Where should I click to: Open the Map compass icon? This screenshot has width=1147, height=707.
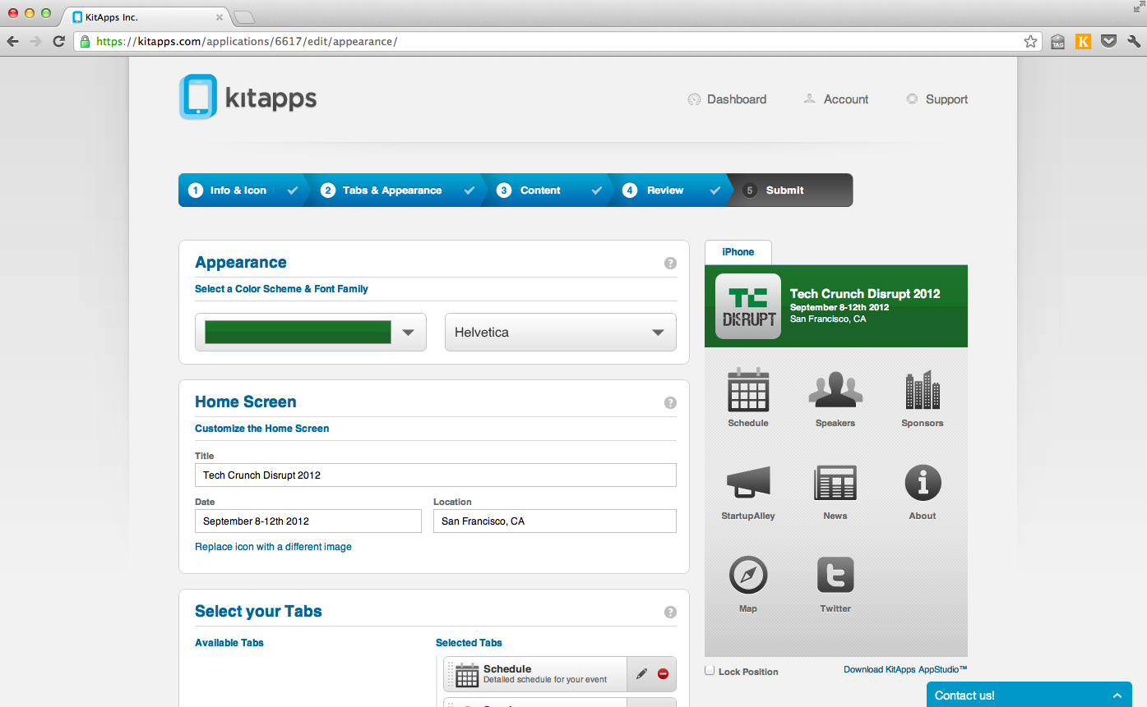click(x=747, y=576)
